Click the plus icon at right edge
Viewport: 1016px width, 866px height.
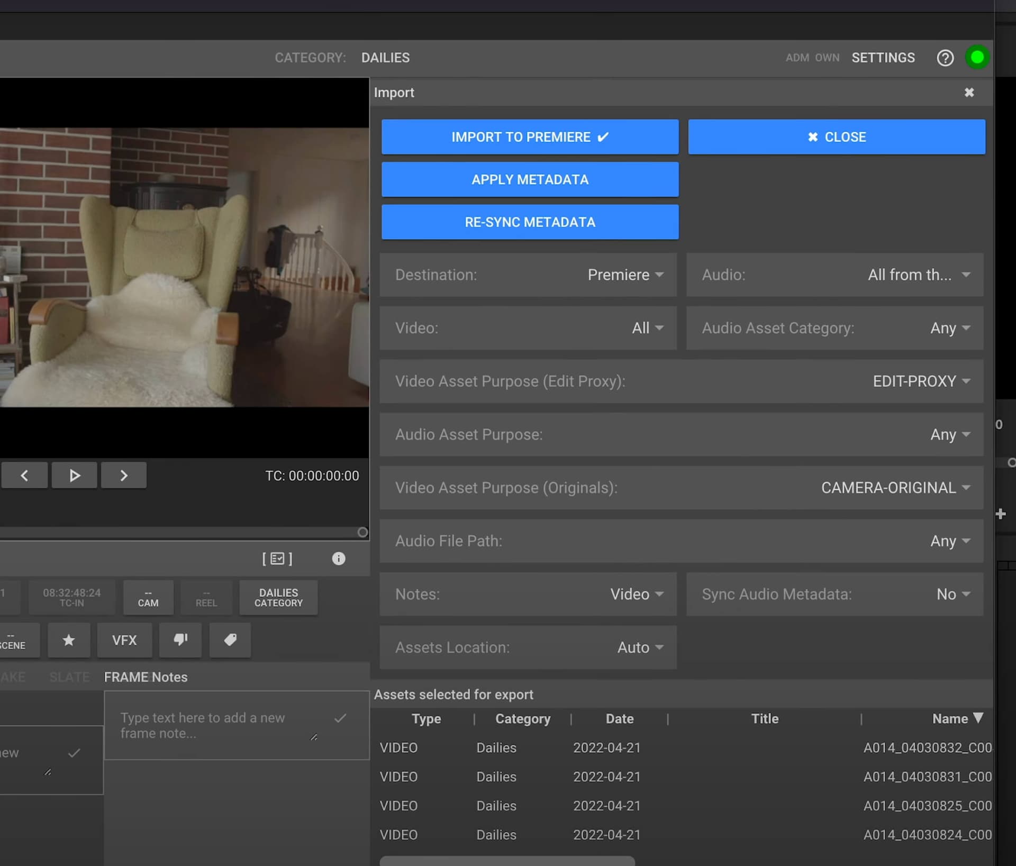(x=1000, y=514)
